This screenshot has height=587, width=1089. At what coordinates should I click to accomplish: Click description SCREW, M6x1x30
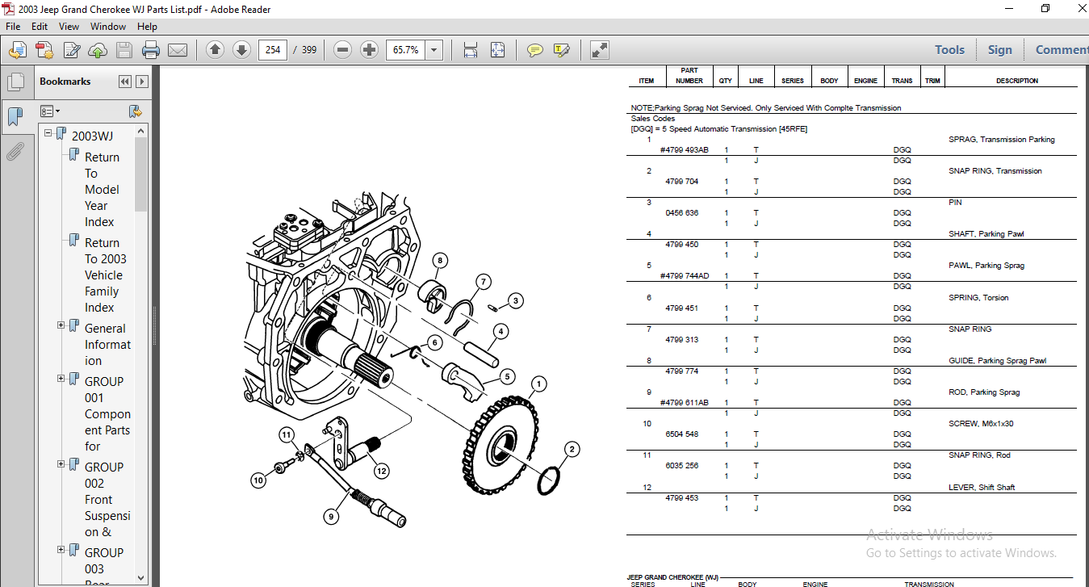pos(980,424)
